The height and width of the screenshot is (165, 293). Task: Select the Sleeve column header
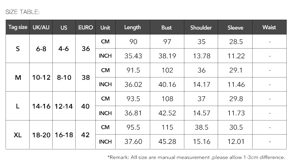tap(235, 27)
